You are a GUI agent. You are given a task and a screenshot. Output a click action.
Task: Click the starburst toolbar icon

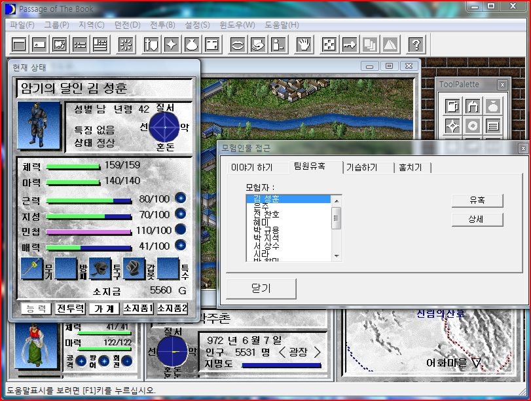click(126, 45)
